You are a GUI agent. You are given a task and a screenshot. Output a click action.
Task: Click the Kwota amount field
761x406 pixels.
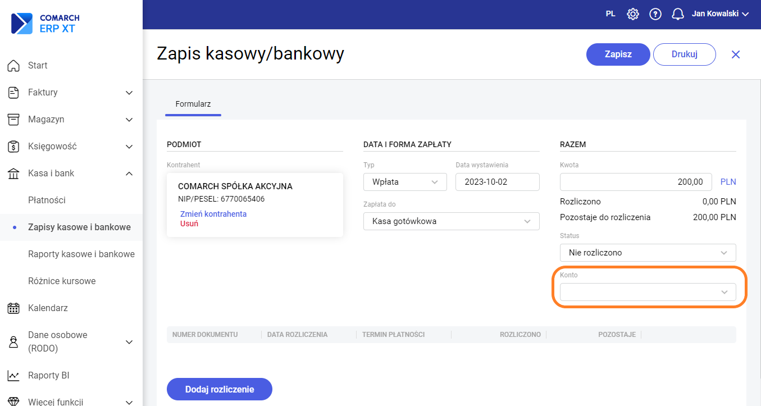click(x=637, y=182)
